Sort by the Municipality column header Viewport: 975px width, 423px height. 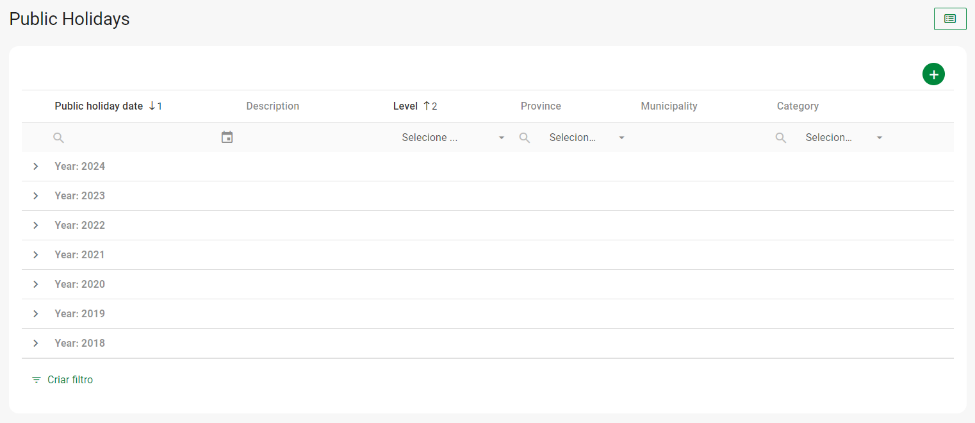(x=669, y=106)
